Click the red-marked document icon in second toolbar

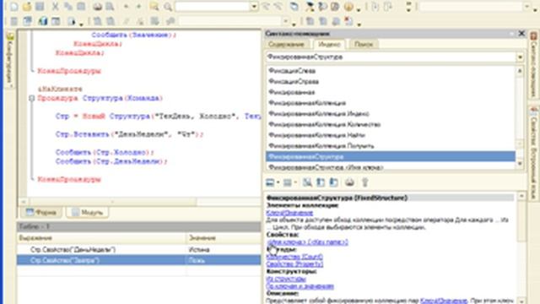point(348,21)
